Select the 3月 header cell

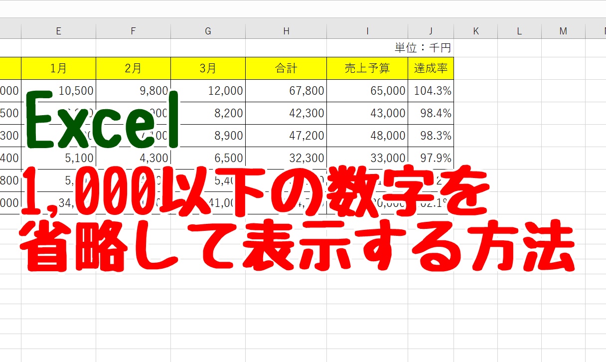[208, 68]
